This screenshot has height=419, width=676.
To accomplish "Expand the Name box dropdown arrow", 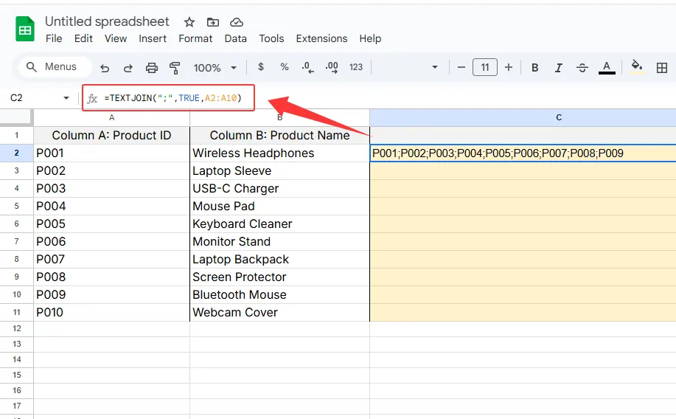I will (x=66, y=98).
